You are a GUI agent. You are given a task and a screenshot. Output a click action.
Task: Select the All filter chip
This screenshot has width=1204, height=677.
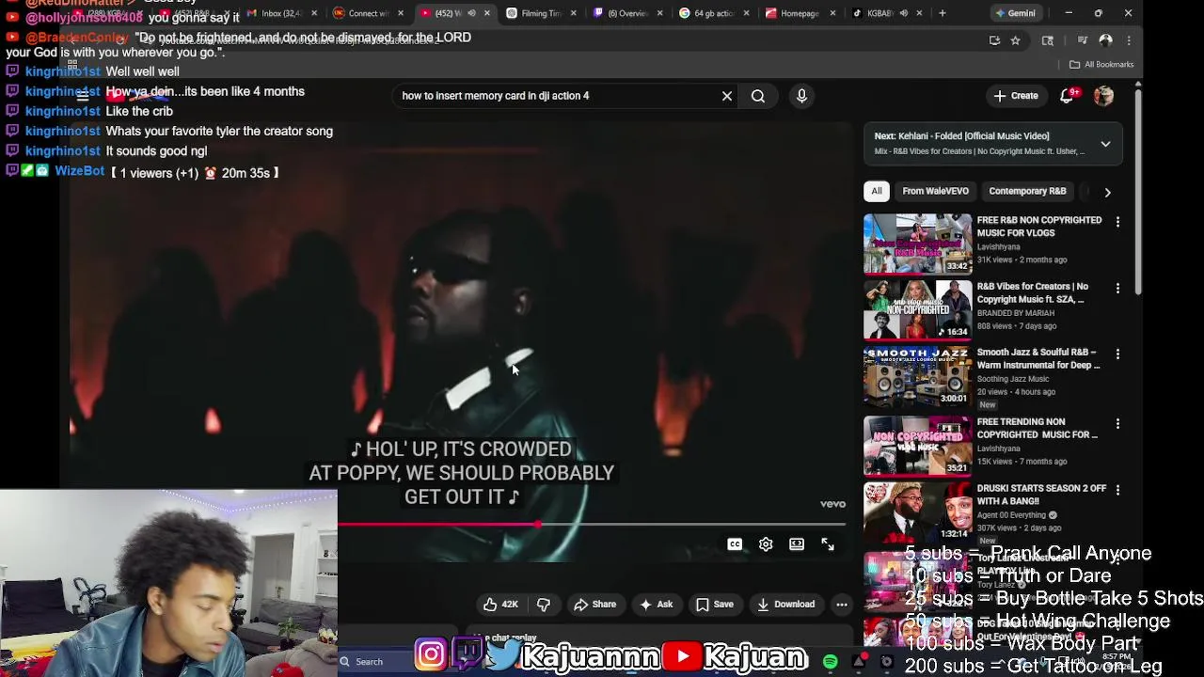pos(877,191)
